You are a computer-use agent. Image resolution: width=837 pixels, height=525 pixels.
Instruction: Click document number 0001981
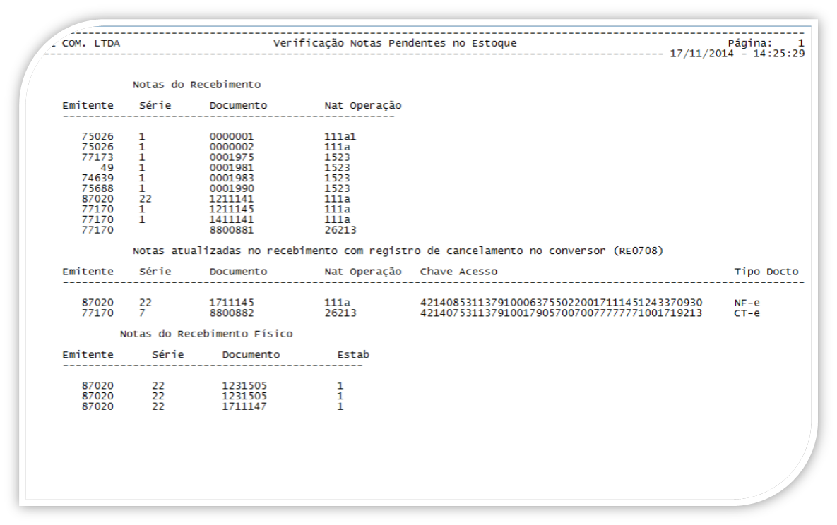[x=232, y=167]
